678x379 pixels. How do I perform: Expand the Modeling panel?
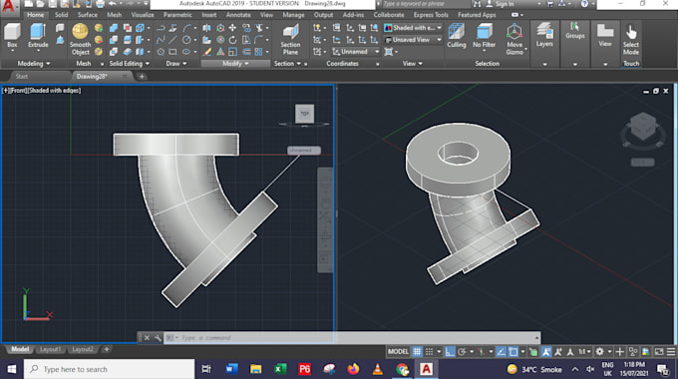(x=33, y=64)
